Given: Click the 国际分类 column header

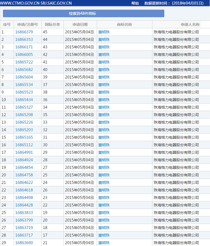Looking at the screenshot, I should (52, 24).
